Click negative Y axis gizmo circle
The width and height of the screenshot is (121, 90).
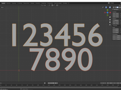click(x=108, y=15)
